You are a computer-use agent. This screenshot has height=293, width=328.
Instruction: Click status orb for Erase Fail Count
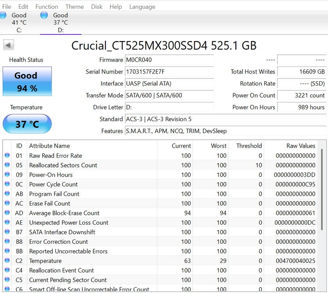click(x=7, y=203)
